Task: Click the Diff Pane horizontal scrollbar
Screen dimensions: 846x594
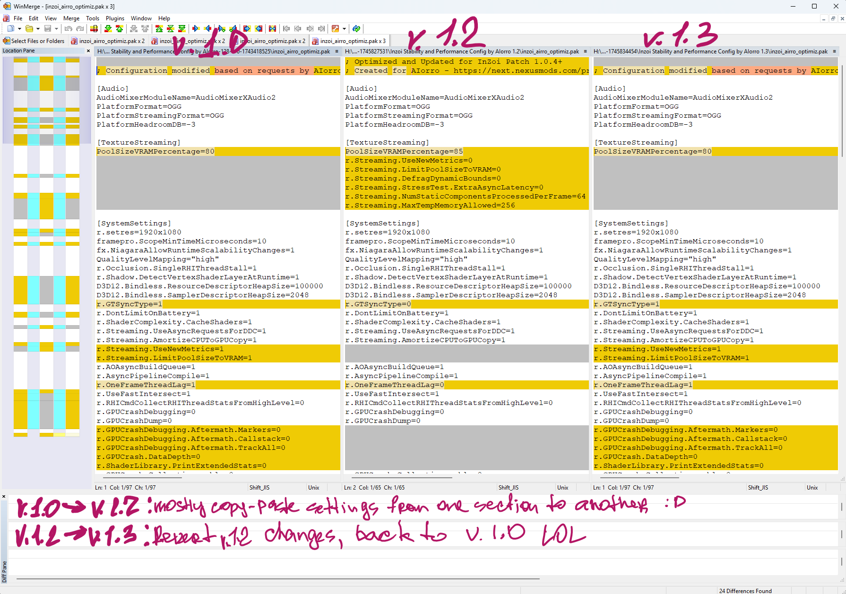Action: point(279,578)
